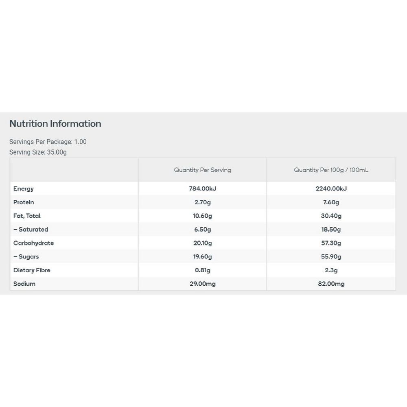This screenshot has height=407, width=407.
Task: Select the 2.70g protein per serving value
Action: [x=202, y=202]
